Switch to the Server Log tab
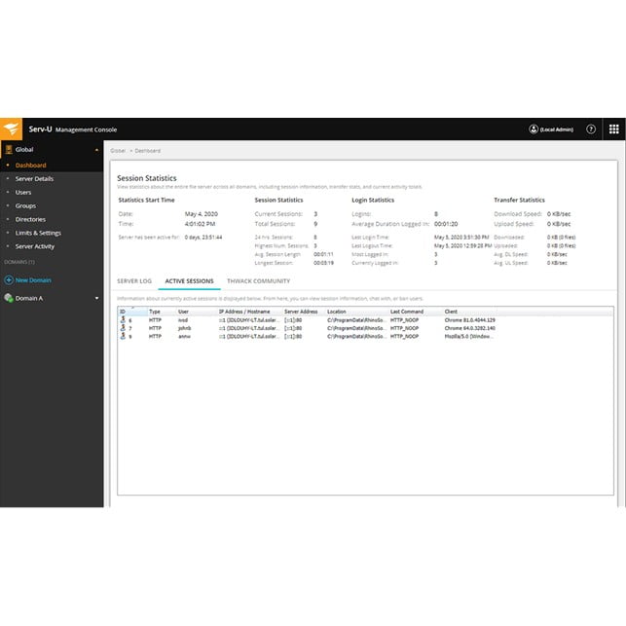626x626 pixels. [x=134, y=281]
